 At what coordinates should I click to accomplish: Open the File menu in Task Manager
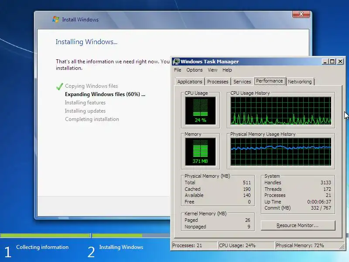point(178,70)
